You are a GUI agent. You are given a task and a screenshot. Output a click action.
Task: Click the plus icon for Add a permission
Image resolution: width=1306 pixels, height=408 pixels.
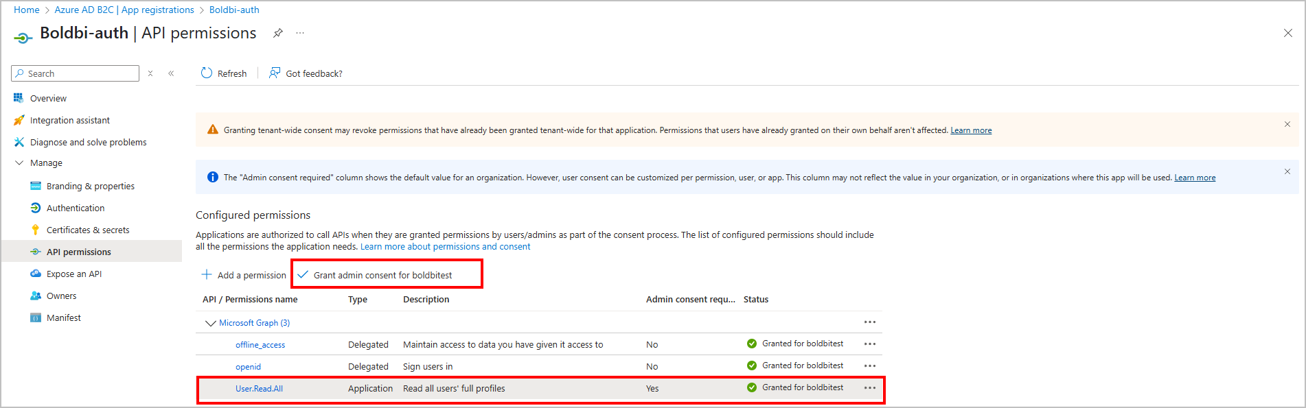pos(207,274)
